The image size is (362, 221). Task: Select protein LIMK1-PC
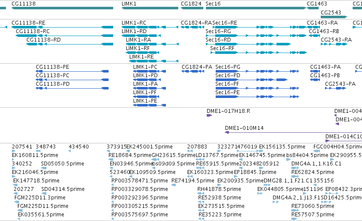pyautogui.click(x=145, y=67)
